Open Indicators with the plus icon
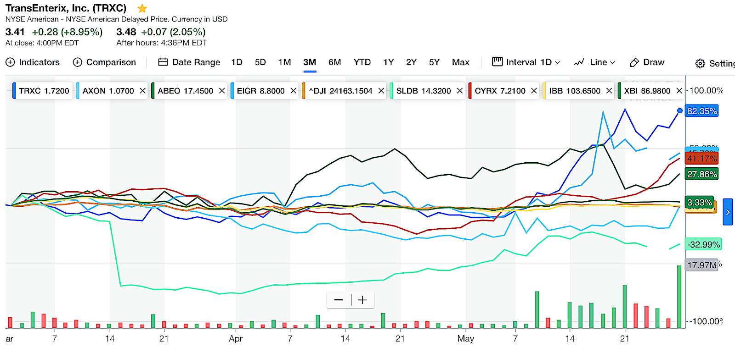 click(33, 62)
